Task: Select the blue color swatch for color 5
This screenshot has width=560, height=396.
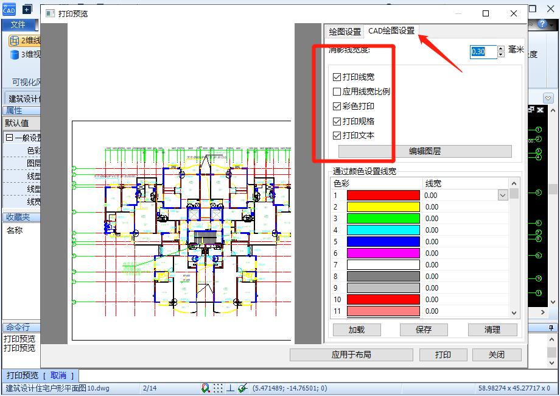Action: coord(383,242)
